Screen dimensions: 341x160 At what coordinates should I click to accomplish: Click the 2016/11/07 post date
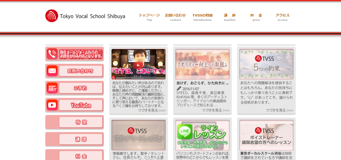(x=191, y=89)
